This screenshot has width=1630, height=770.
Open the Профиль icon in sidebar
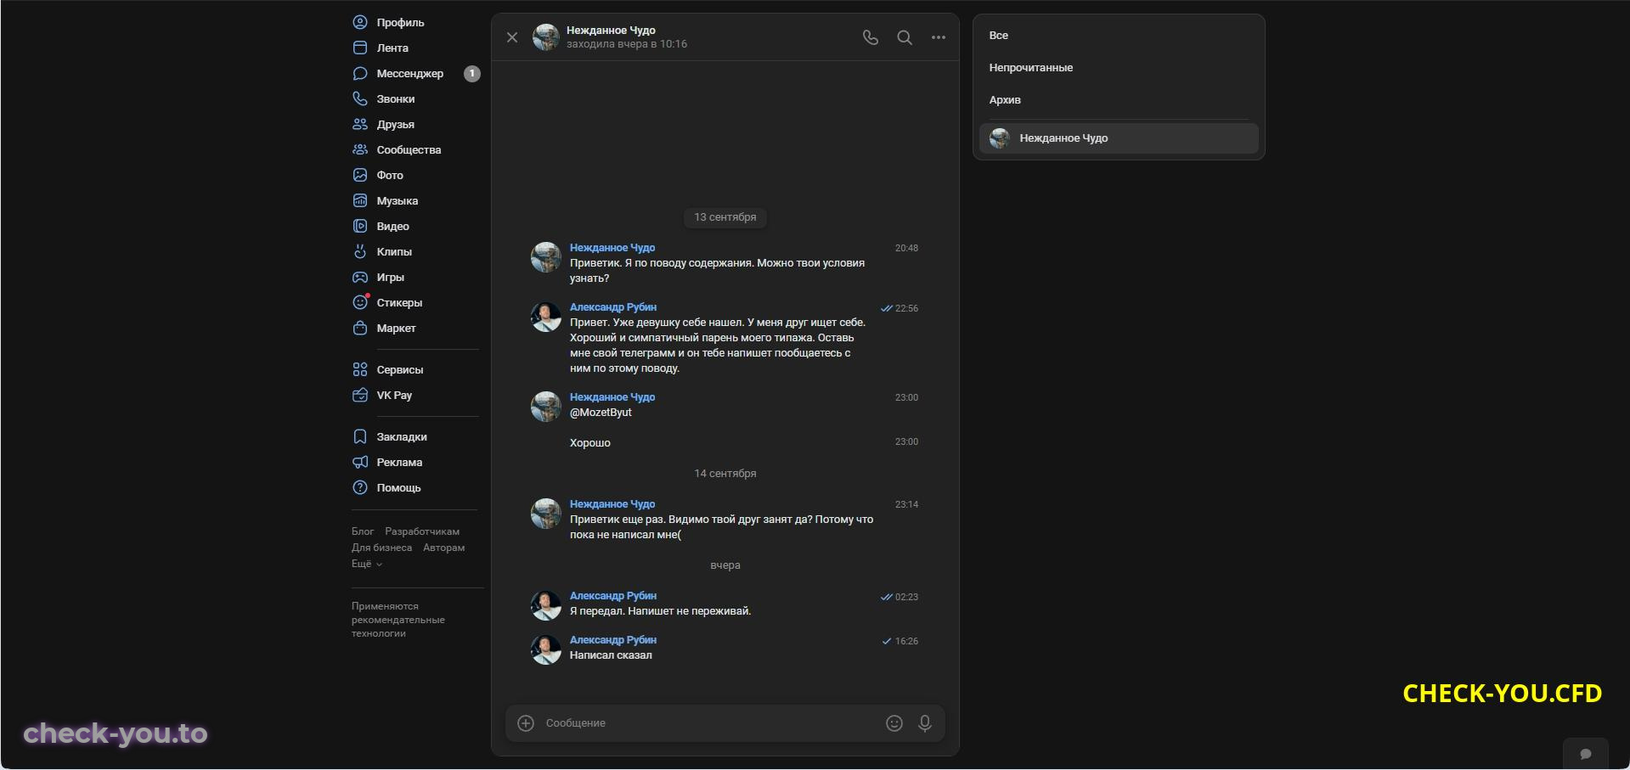pos(360,22)
